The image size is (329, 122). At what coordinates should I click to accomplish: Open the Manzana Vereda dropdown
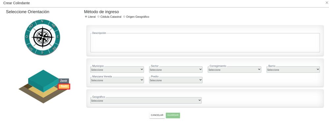[117, 80]
